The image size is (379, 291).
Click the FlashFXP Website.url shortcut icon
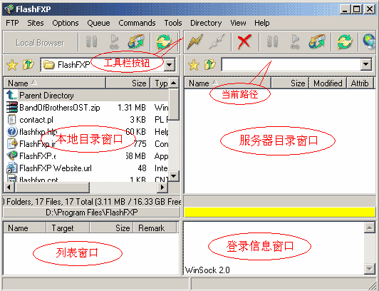coord(12,168)
